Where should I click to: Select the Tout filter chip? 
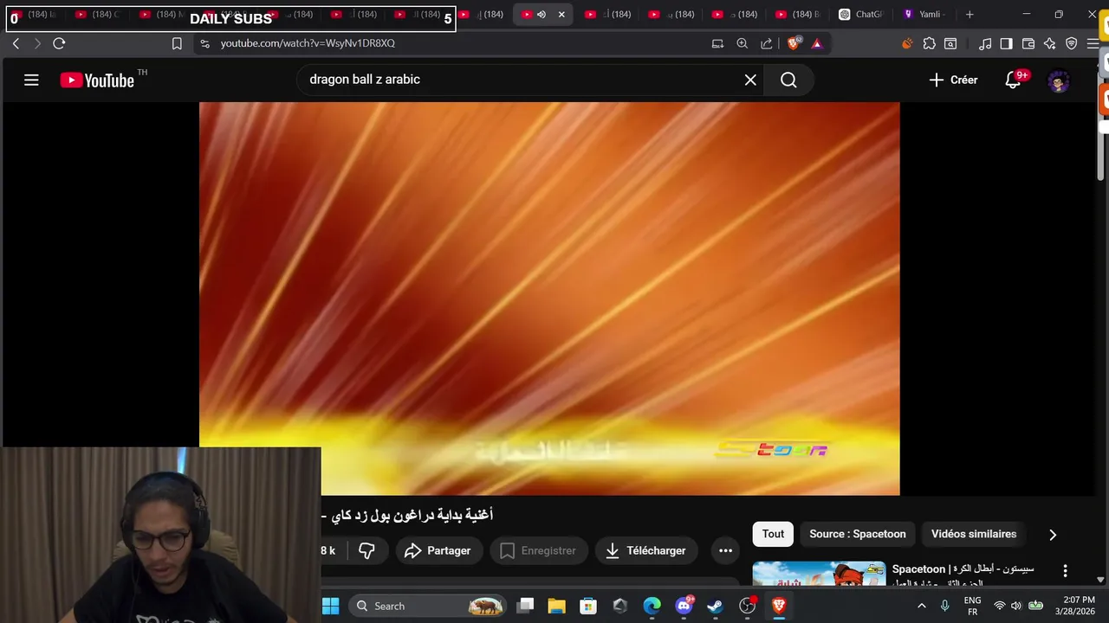(773, 534)
